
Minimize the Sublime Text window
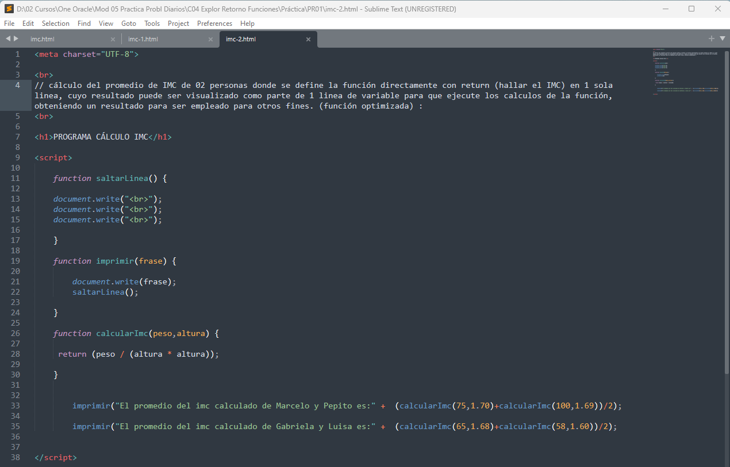click(x=666, y=9)
